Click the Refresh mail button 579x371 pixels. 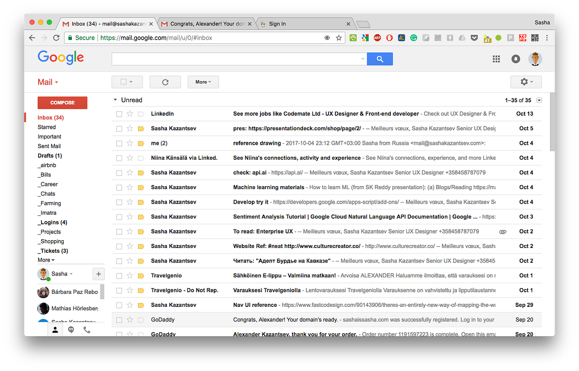(165, 82)
